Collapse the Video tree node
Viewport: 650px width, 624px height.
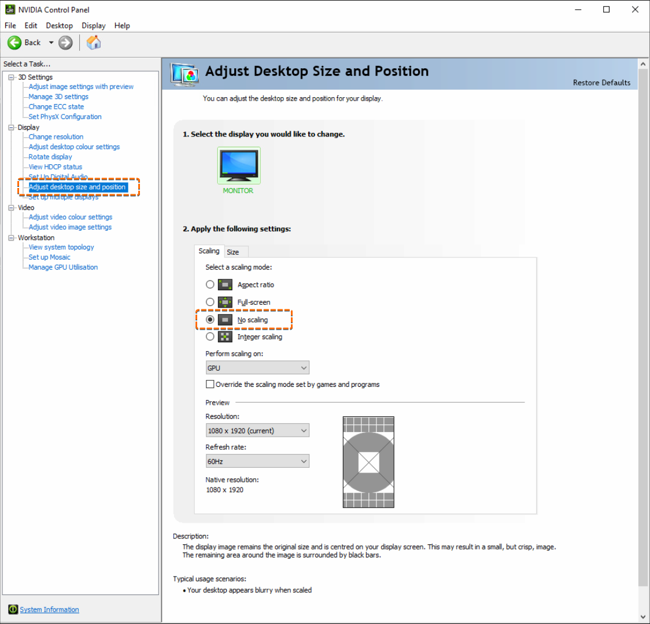click(x=11, y=208)
